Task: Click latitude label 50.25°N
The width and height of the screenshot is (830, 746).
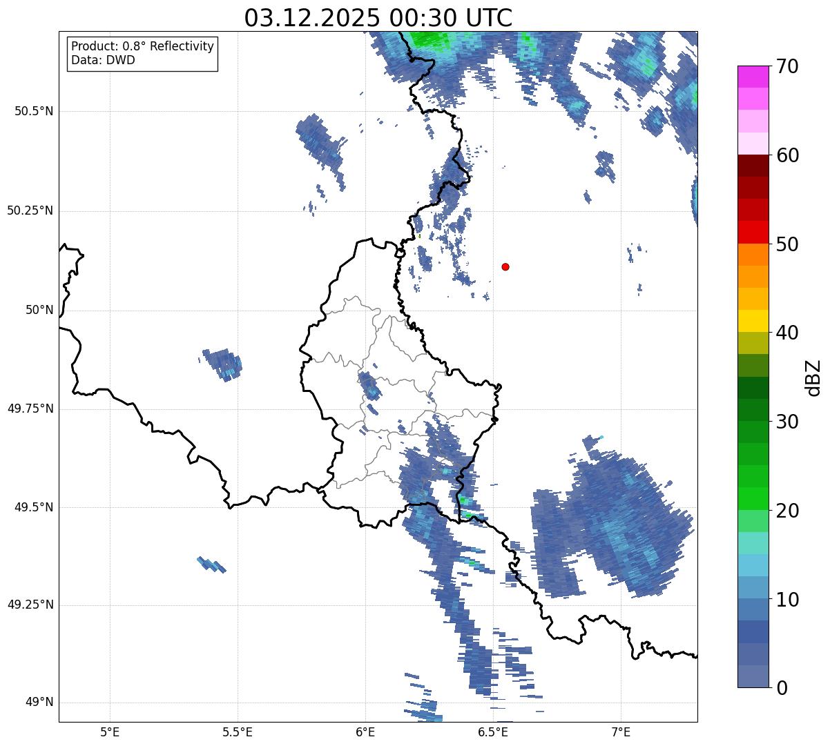Action: 30,211
